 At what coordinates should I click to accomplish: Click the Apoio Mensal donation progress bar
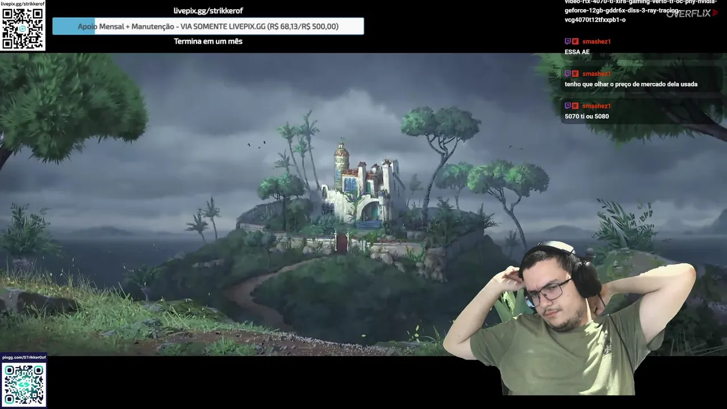pyautogui.click(x=208, y=26)
